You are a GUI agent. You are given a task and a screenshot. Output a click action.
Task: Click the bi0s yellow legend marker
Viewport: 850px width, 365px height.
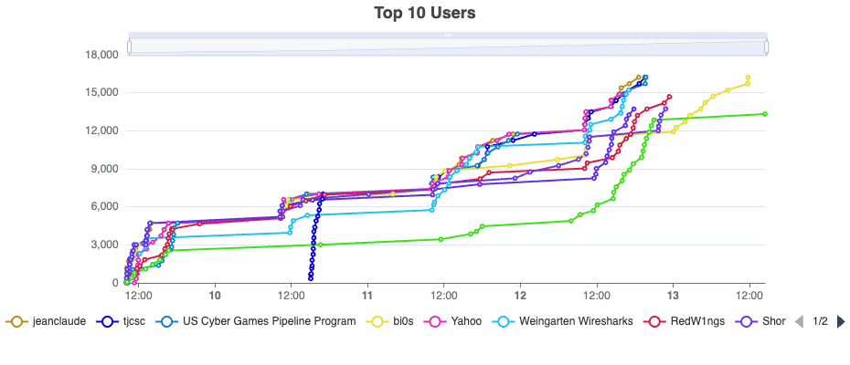[x=377, y=321]
